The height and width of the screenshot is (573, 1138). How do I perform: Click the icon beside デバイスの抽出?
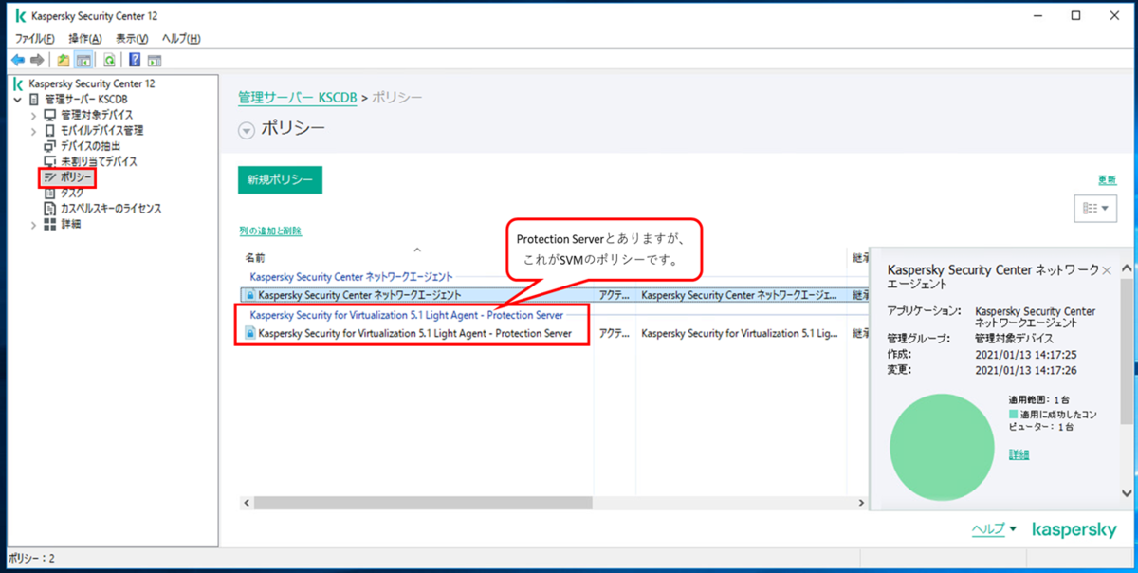click(x=50, y=146)
